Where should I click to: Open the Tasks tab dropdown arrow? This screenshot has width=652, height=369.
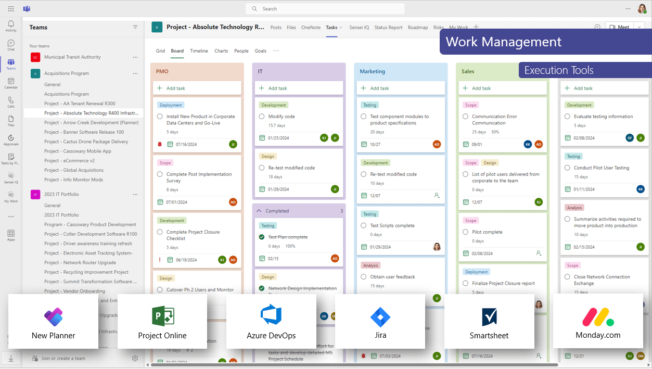coord(341,28)
